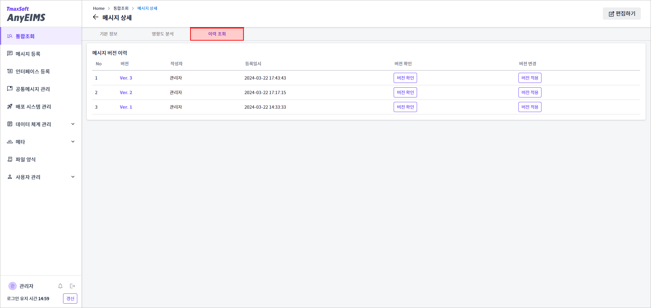
Task: Click the 관리자 user avatar
Action: [x=13, y=286]
